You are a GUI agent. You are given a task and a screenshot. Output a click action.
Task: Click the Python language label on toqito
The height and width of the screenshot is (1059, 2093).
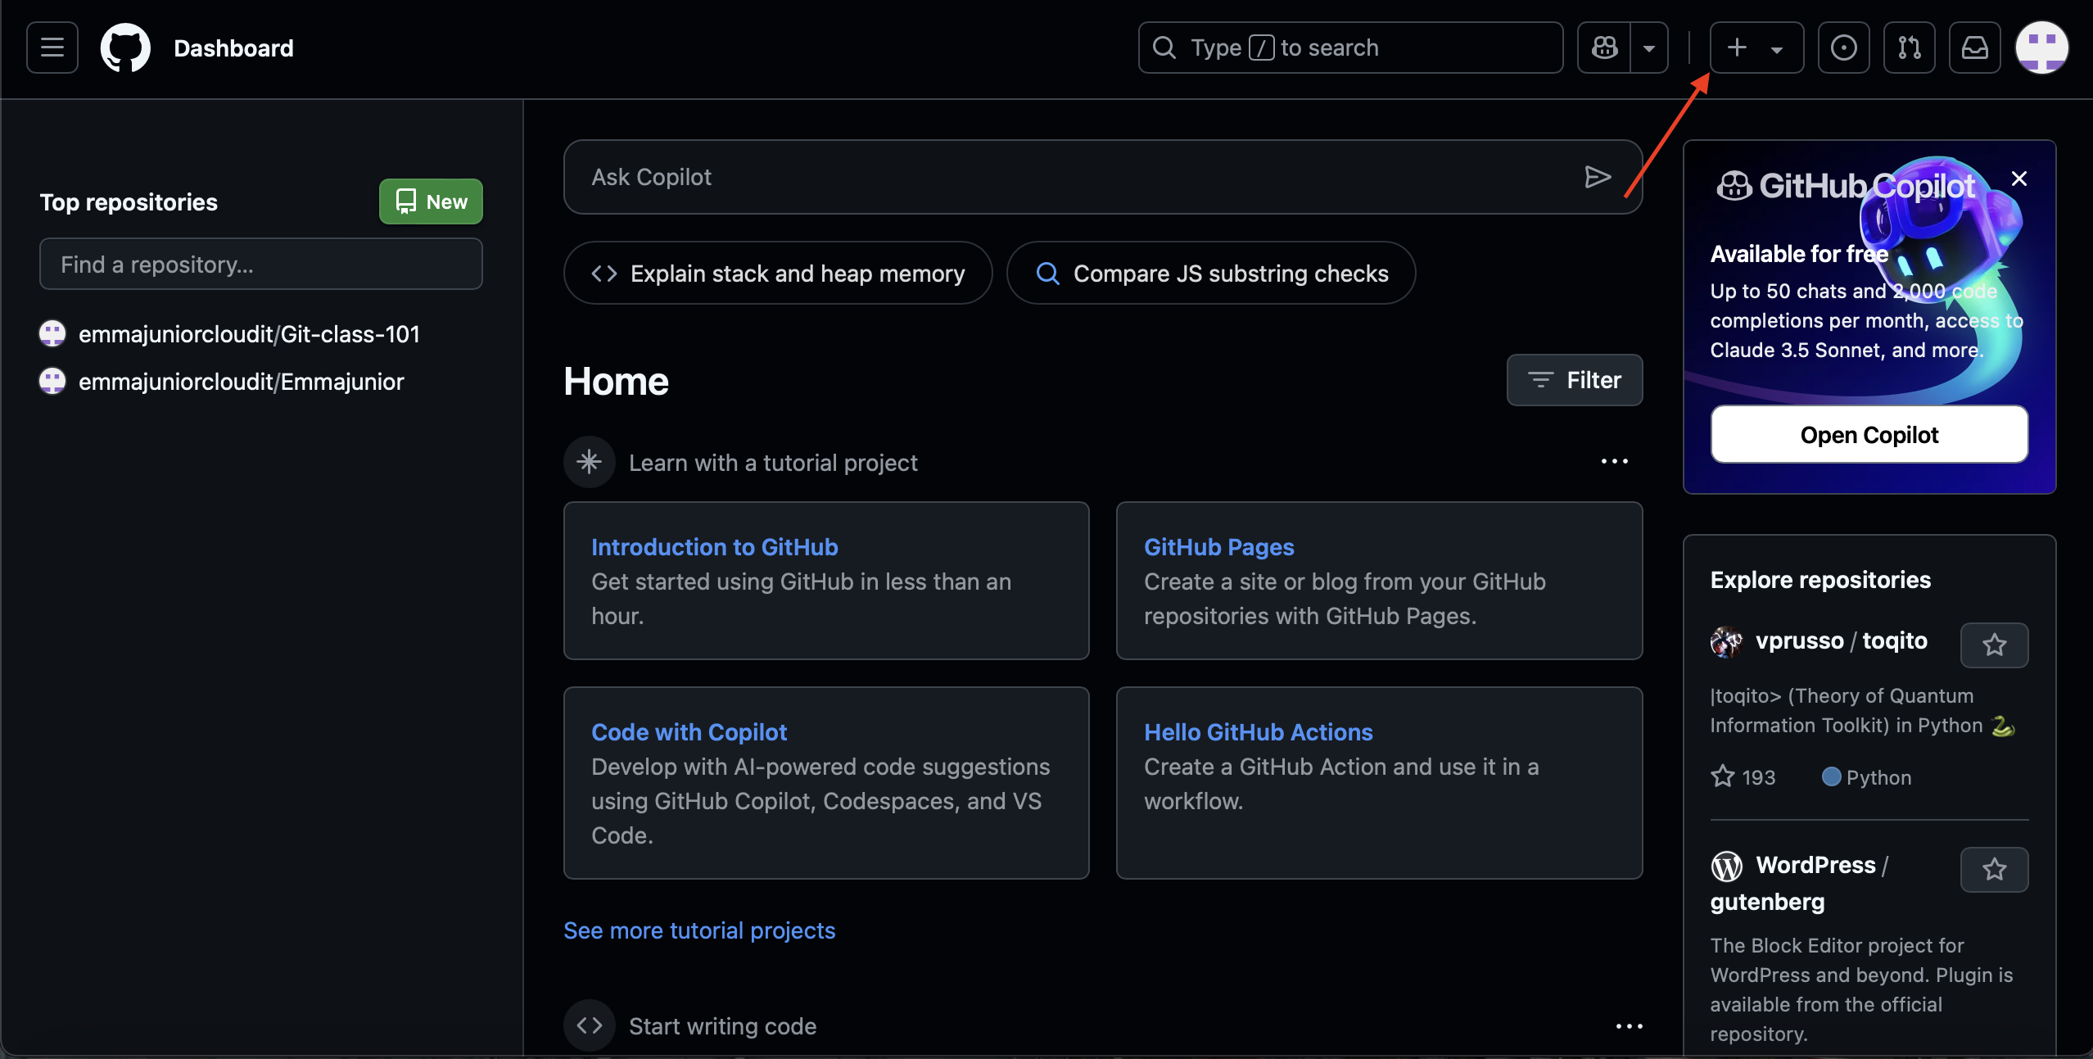(1867, 776)
